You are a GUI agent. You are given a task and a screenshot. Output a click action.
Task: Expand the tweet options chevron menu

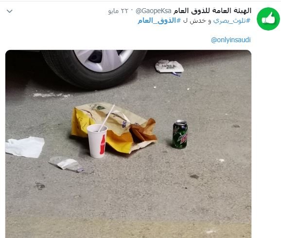pyautogui.click(x=10, y=11)
